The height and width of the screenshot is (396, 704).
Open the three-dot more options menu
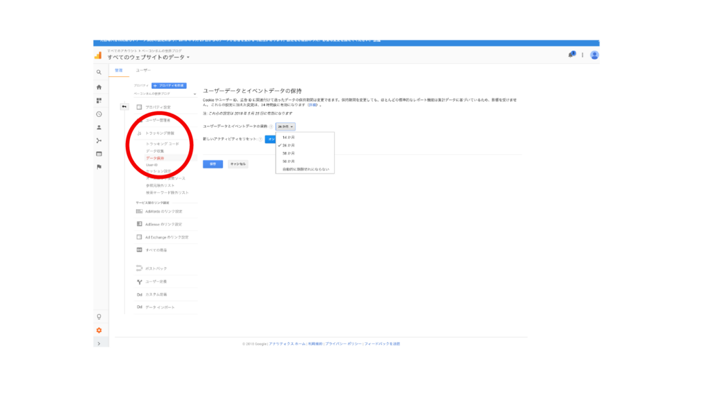[582, 55]
